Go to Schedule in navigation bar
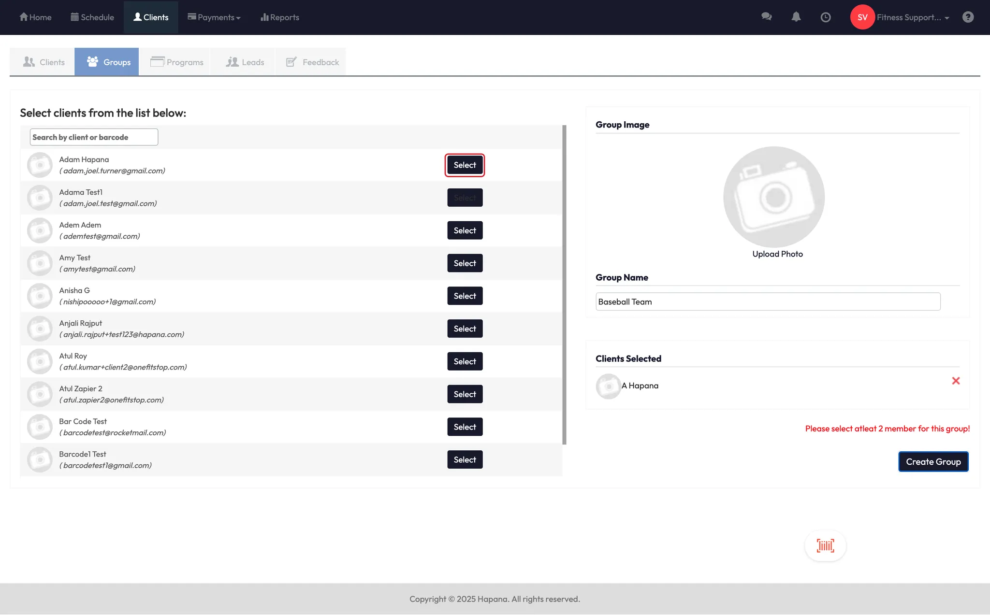The height and width of the screenshot is (615, 990). tap(92, 17)
